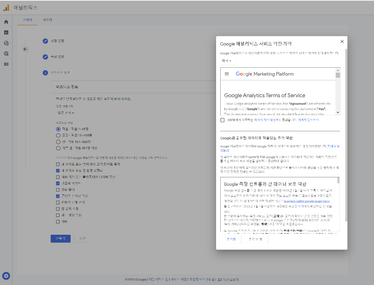Check the 리드 생성 측정 checkbox
This screenshot has height=285, width=374.
[x=58, y=215]
